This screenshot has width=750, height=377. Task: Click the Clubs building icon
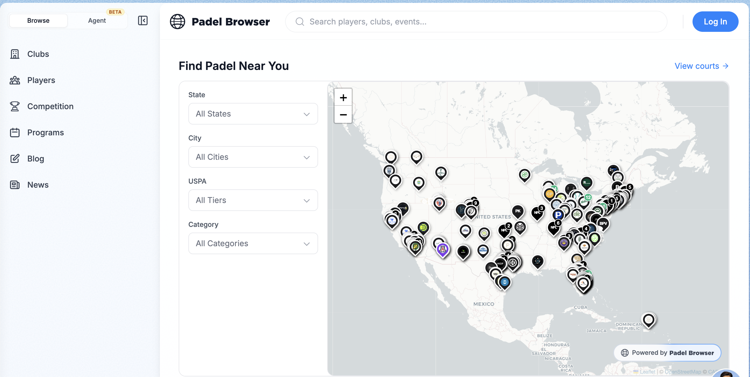15,54
